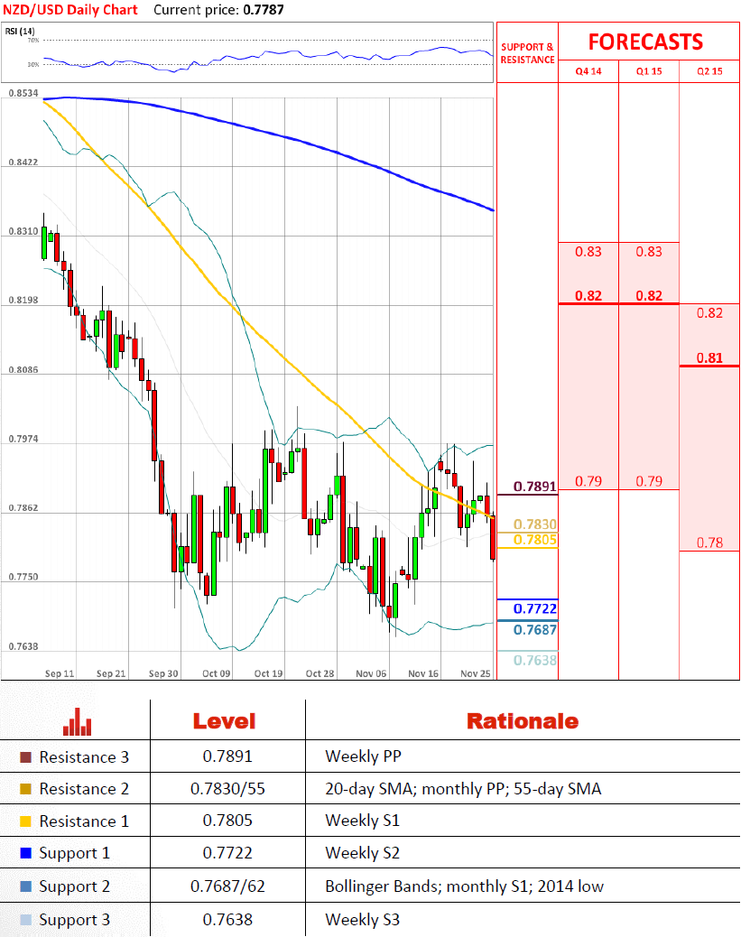The image size is (741, 937).
Task: Click the 0.7687 support label beside chart
Action: tap(535, 630)
